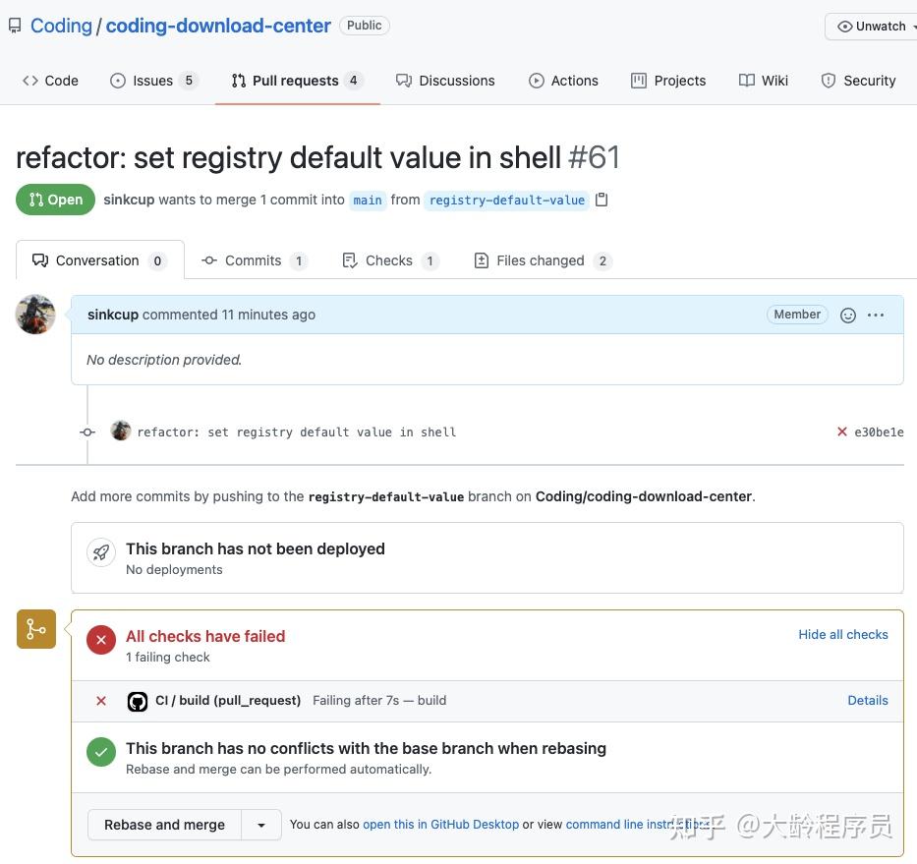This screenshot has width=917, height=864.
Task: Open Discussions via its speech bubble icon
Action: (x=403, y=81)
